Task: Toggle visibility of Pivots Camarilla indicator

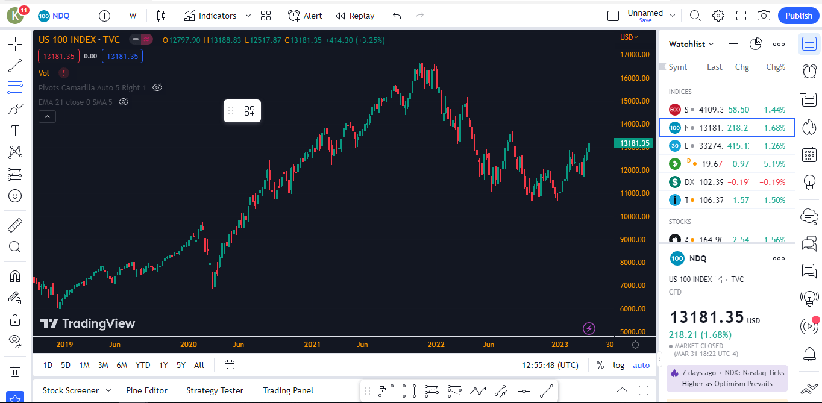Action: pyautogui.click(x=157, y=87)
